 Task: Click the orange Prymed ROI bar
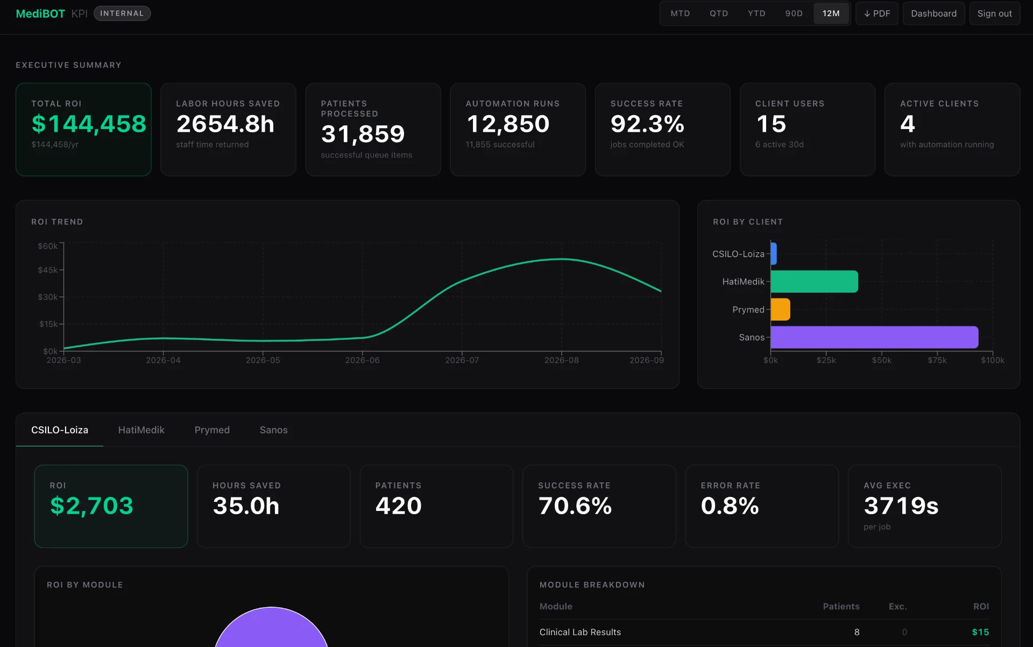[780, 309]
